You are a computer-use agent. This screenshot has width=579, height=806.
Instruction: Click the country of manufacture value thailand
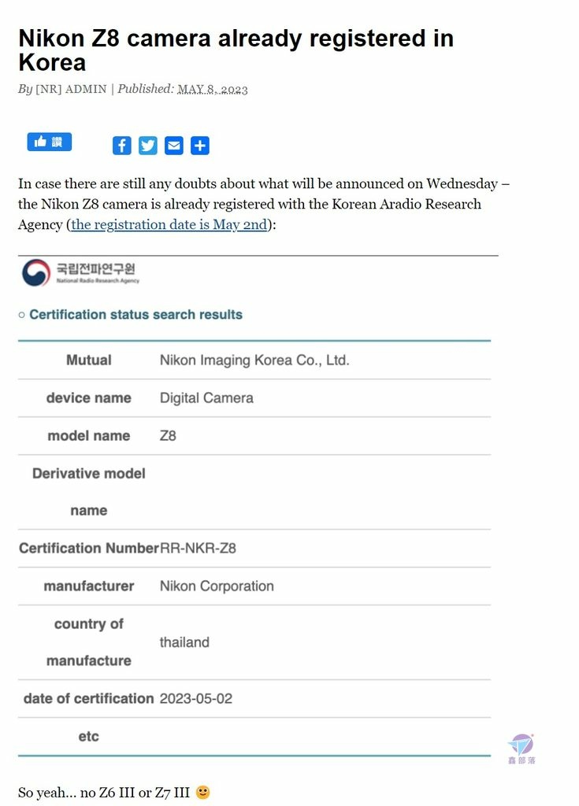[184, 642]
